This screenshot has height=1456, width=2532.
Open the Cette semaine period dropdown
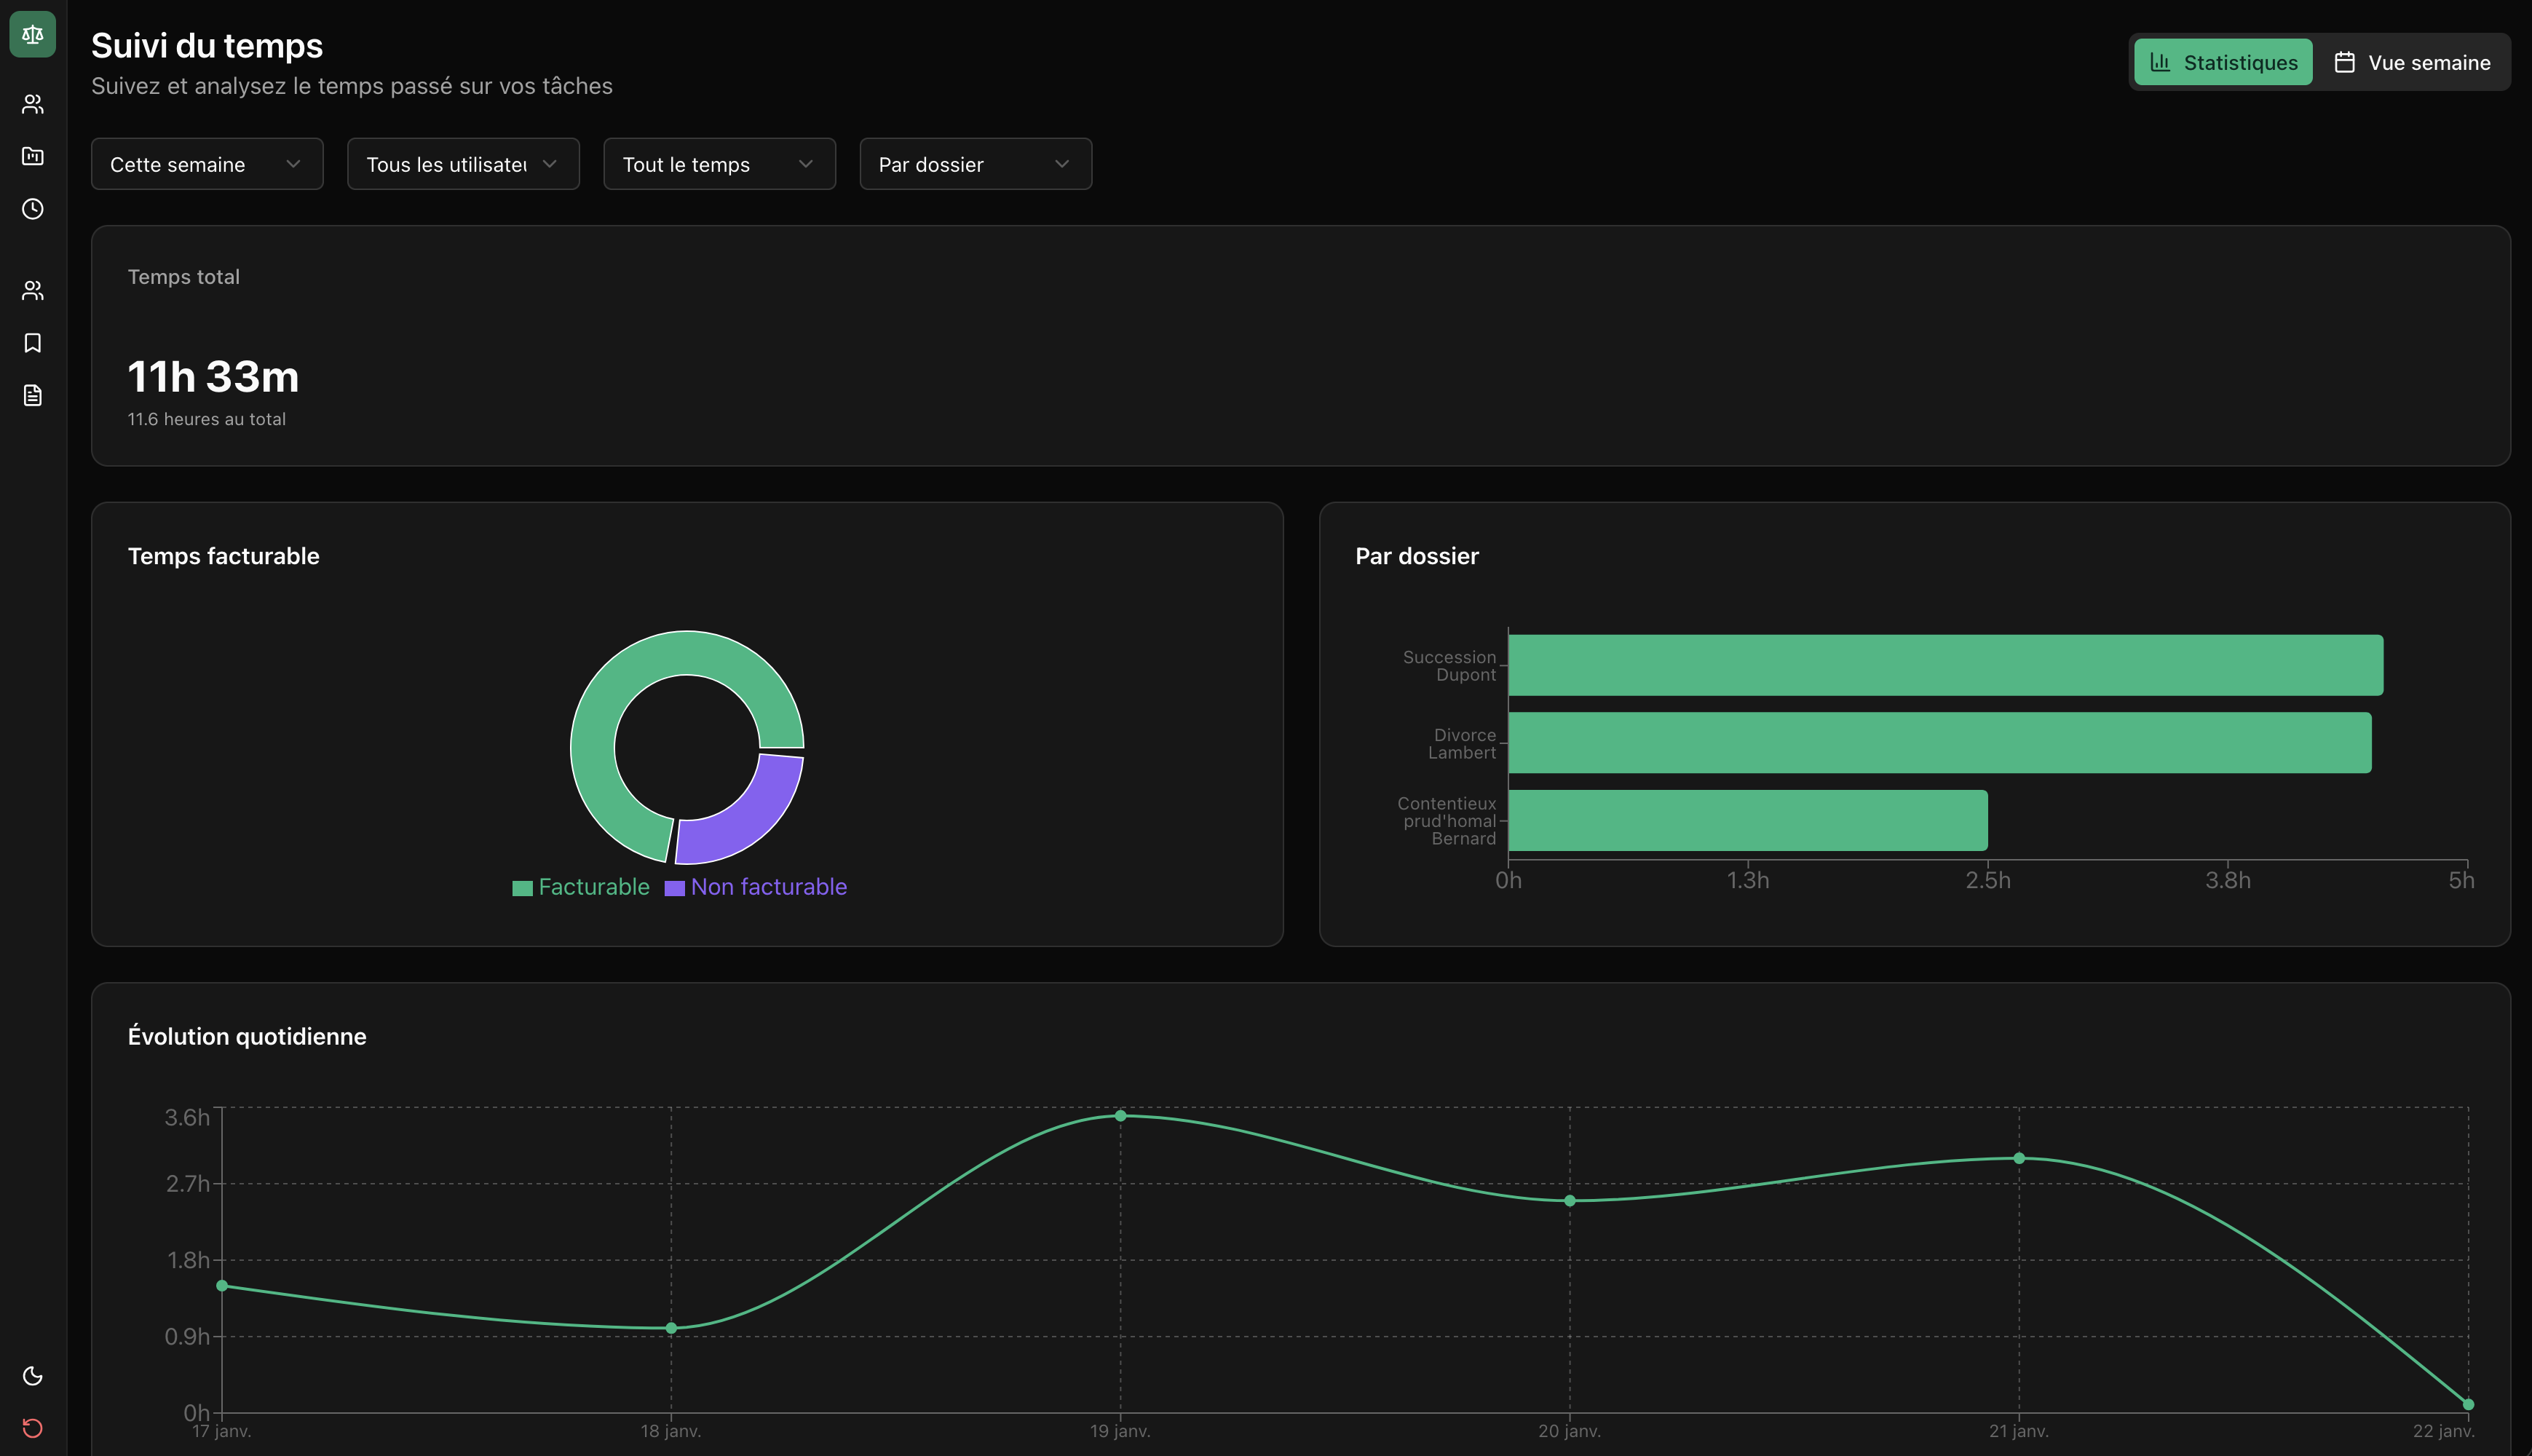(207, 164)
